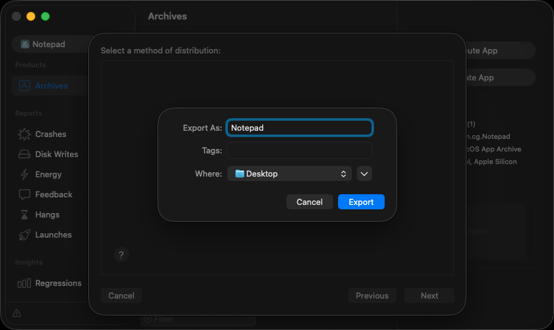Click the Export As name field
This screenshot has width=554, height=330.
click(x=300, y=128)
